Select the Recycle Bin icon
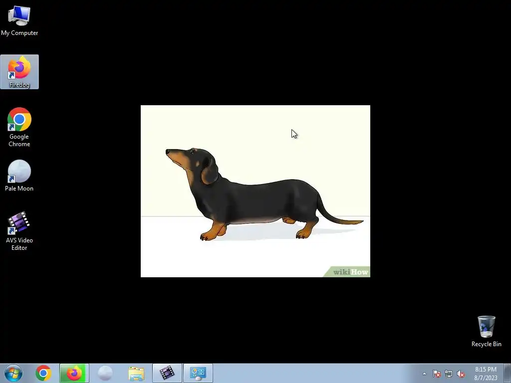 [x=486, y=331]
